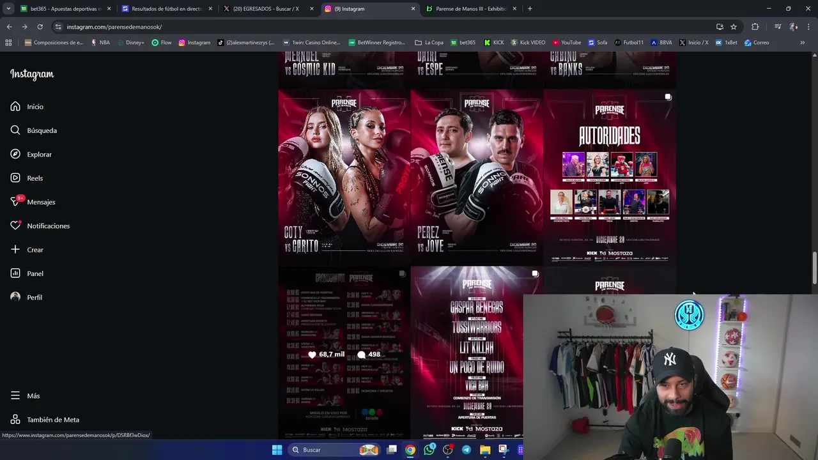
Task: Open the Flow bookmark
Action: pos(162,43)
